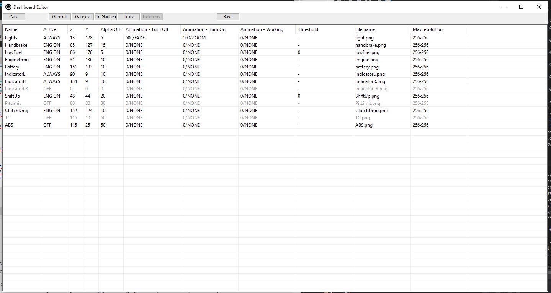This screenshot has height=293, width=551.
Task: Click Y value 176 in LowFuel row
Action: pyautogui.click(x=89, y=52)
